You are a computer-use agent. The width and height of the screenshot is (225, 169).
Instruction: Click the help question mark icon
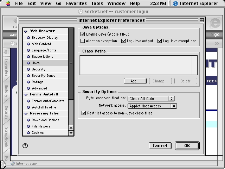tap(25, 146)
